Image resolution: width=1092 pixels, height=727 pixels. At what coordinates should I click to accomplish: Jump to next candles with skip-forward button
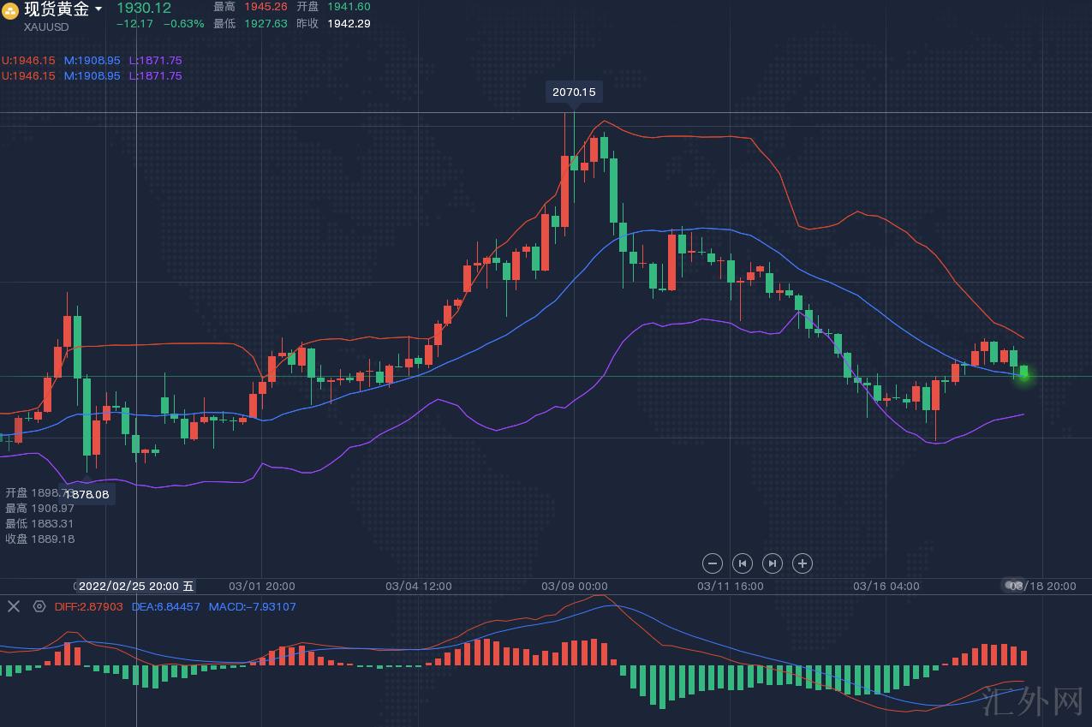(x=772, y=563)
